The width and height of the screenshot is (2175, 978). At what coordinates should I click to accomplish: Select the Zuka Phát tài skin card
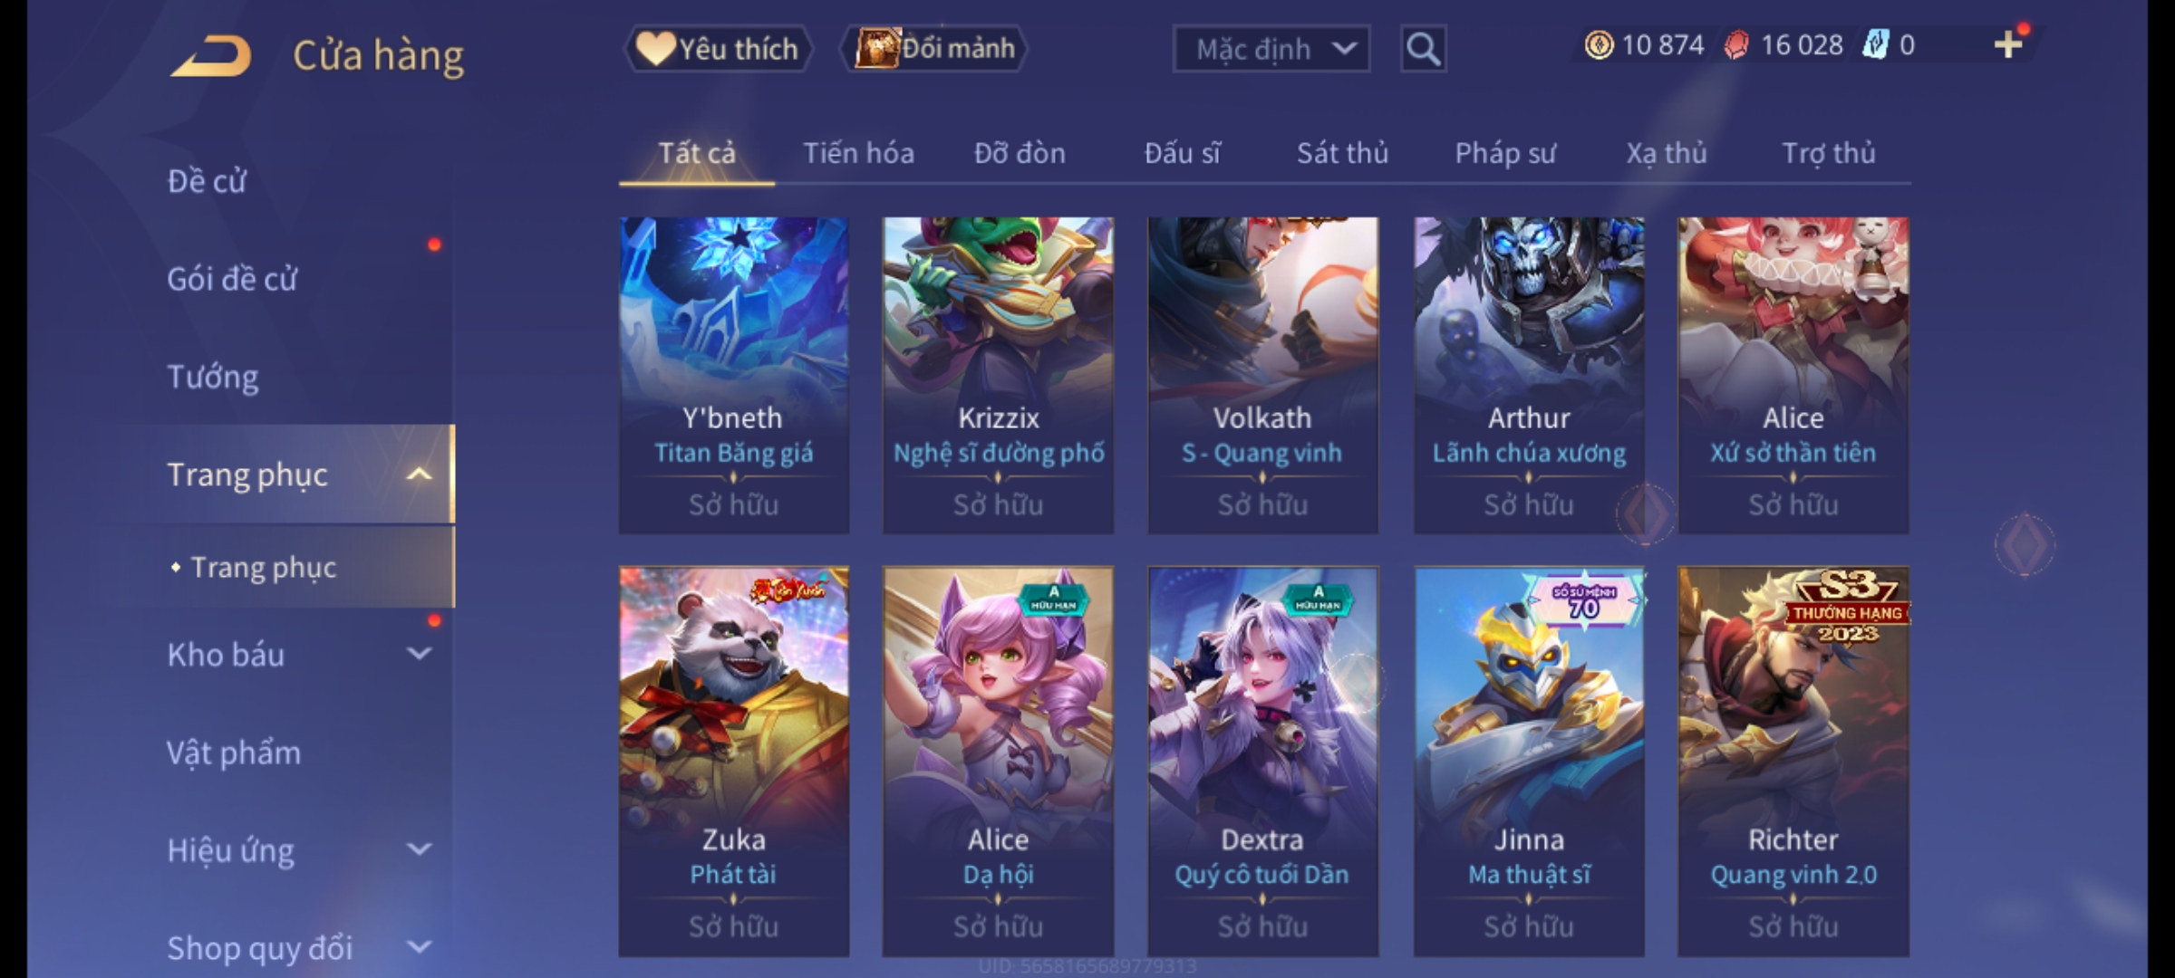(x=733, y=762)
